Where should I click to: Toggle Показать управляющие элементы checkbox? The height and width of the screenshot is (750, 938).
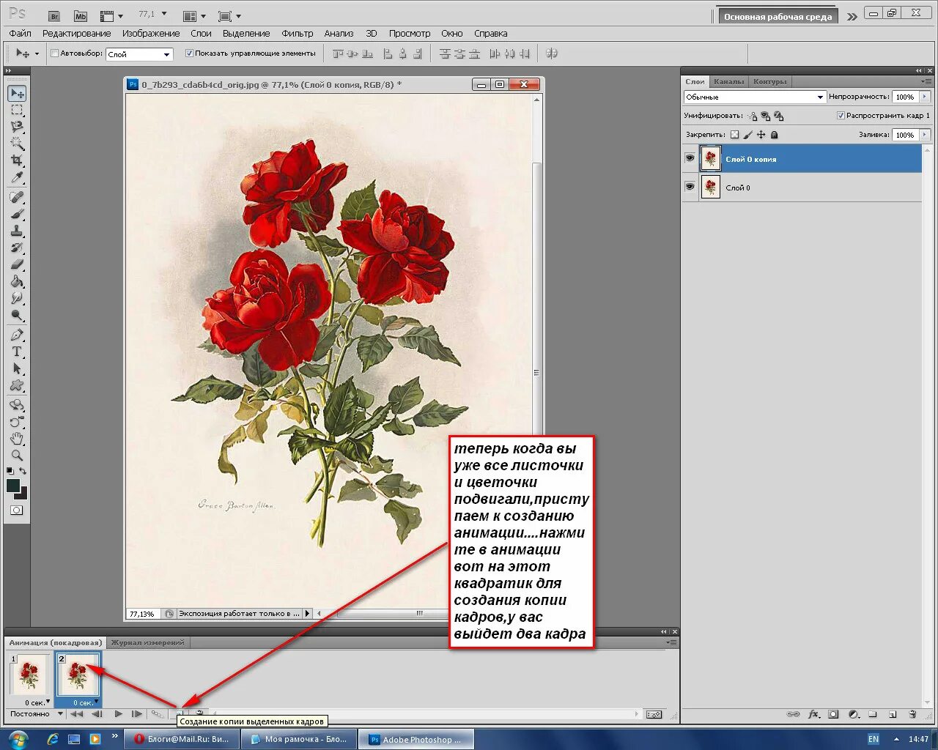pos(189,53)
